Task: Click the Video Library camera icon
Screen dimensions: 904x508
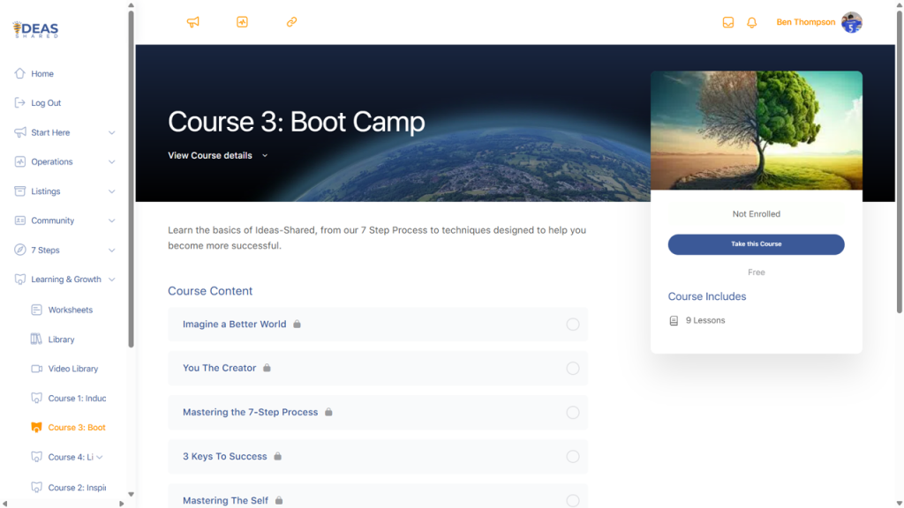Action: click(36, 369)
